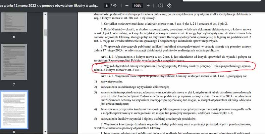Zoom out with the minus button

tap(127, 6)
